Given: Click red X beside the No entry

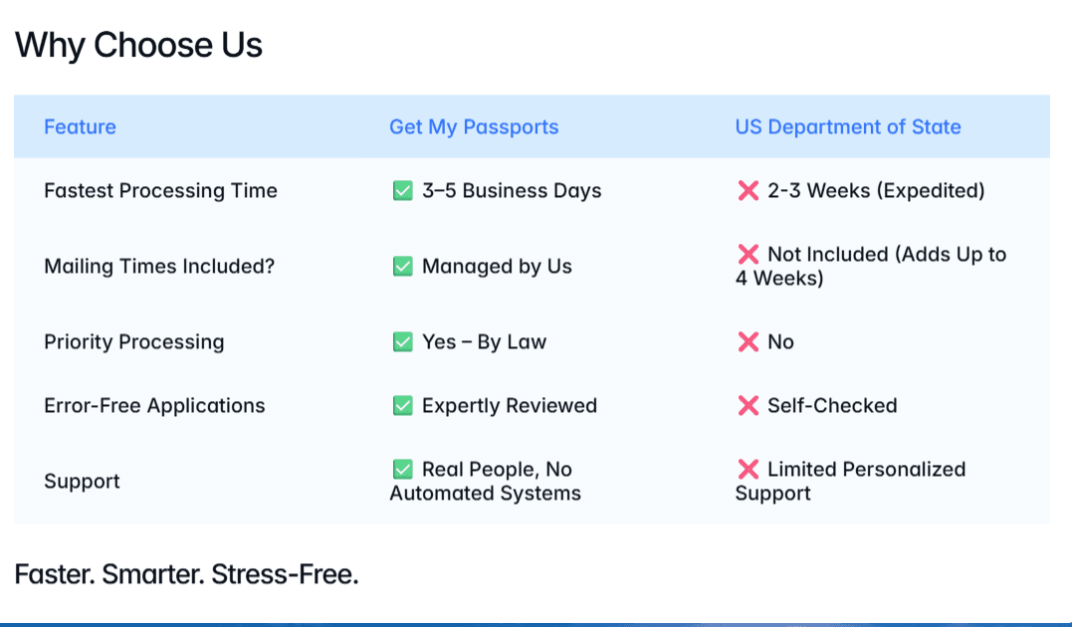Looking at the screenshot, I should pos(749,342).
